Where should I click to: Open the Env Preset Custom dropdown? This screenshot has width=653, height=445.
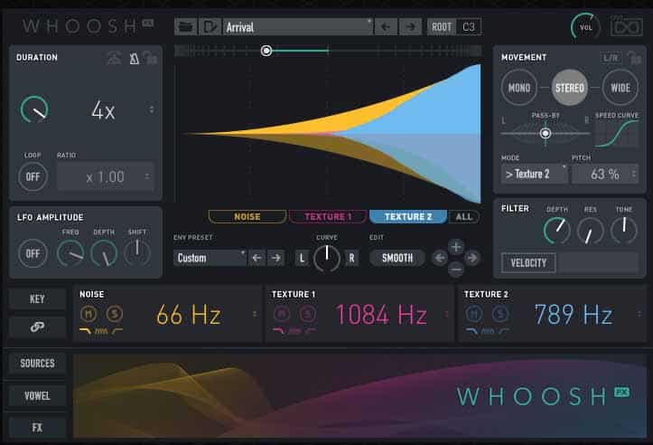click(x=210, y=258)
